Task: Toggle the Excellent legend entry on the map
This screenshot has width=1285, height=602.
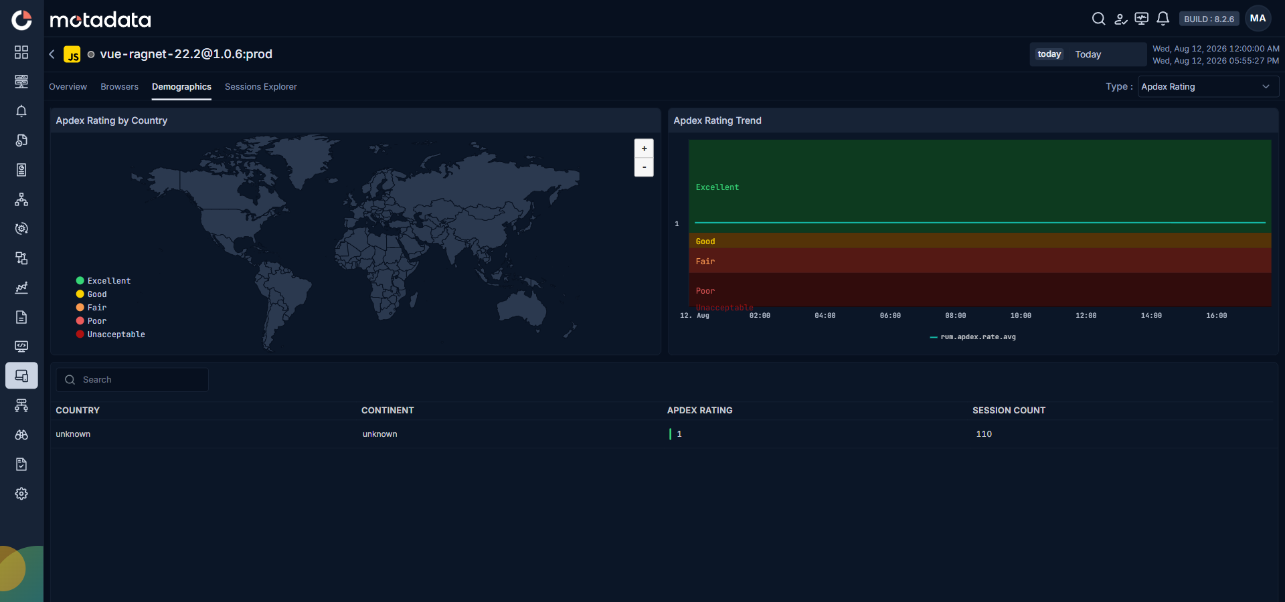Action: pos(103,281)
